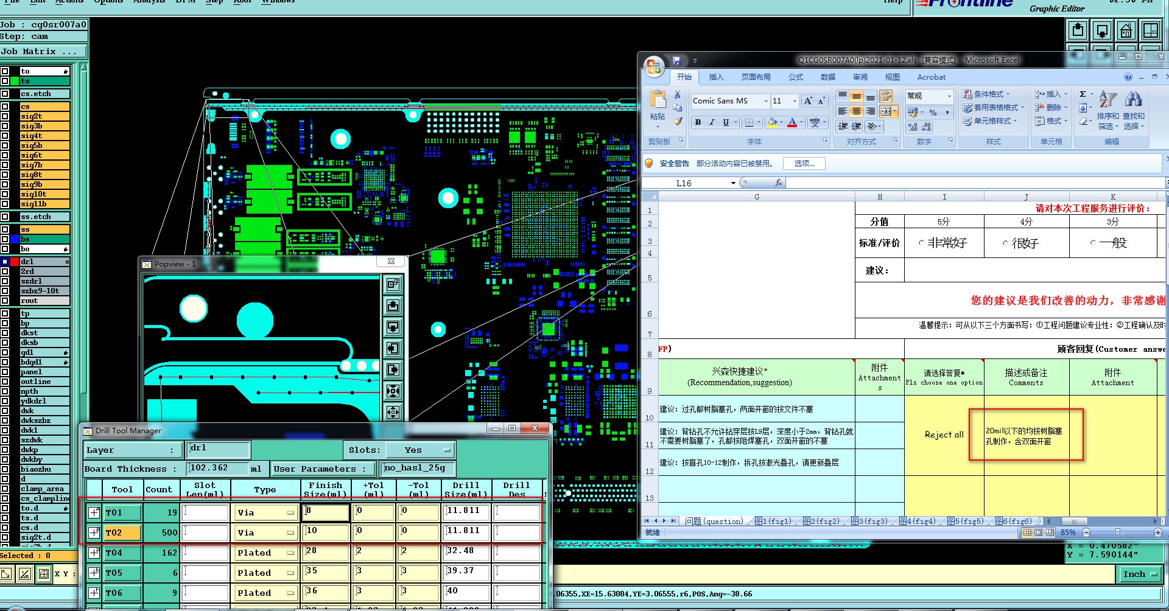Switch to sheet tab 3(fig3)

click(871, 521)
